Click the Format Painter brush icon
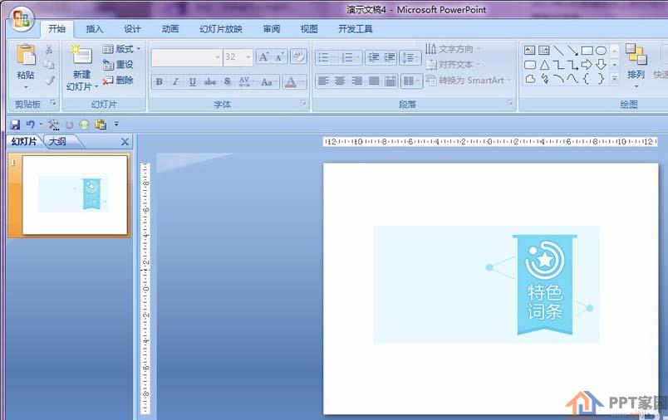The height and width of the screenshot is (420, 668). [49, 80]
